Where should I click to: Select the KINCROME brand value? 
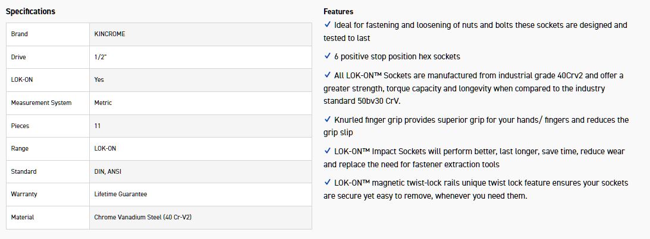[109, 34]
